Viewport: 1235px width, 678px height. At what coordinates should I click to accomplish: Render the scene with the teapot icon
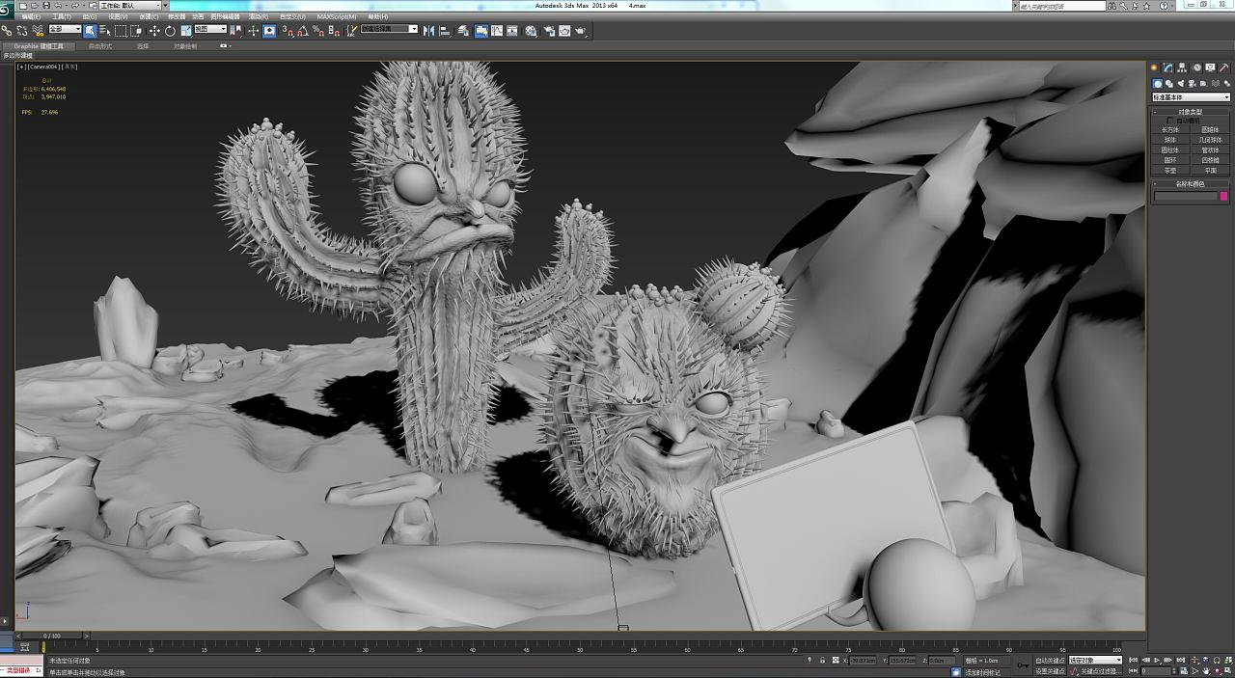580,31
